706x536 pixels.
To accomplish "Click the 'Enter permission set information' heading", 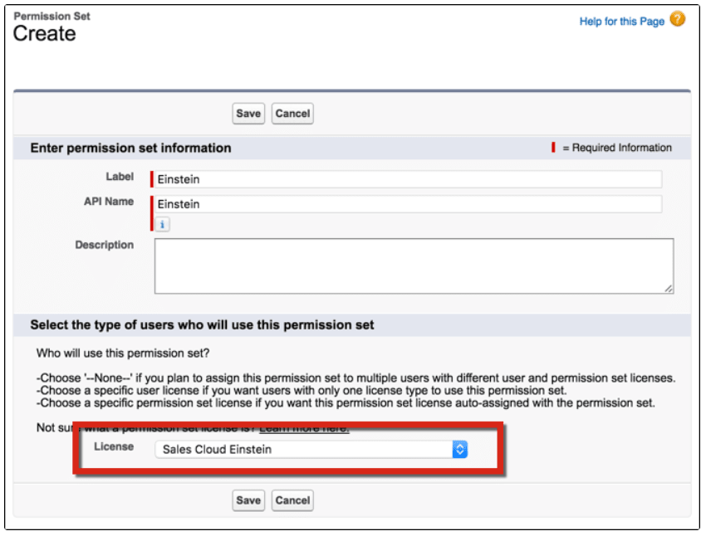I will [130, 148].
